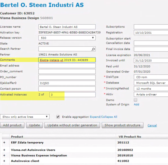Screen dimensions: 168x165
Task: Click the Customer ID: 63052 text
Action: [17, 13]
